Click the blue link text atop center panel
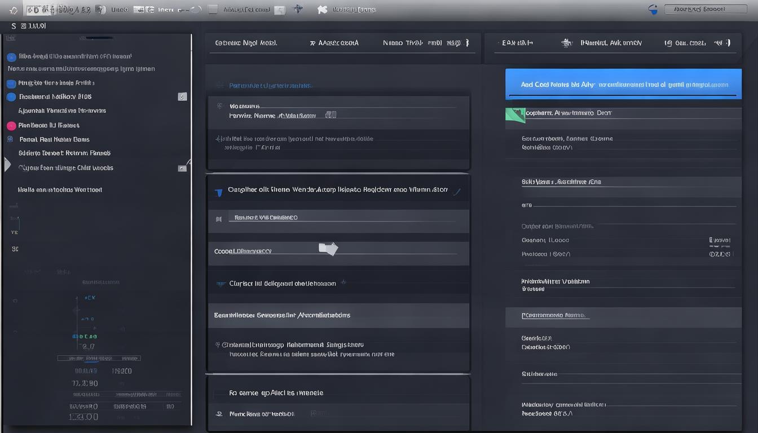Viewport: 758px width, 433px height. pos(270,86)
